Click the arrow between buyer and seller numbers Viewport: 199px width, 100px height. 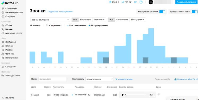(x=72, y=95)
